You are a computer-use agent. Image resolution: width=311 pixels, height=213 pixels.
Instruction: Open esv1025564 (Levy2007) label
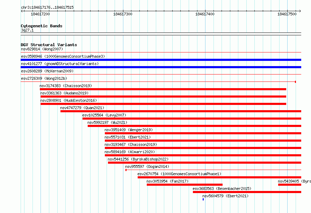click(x=104, y=115)
